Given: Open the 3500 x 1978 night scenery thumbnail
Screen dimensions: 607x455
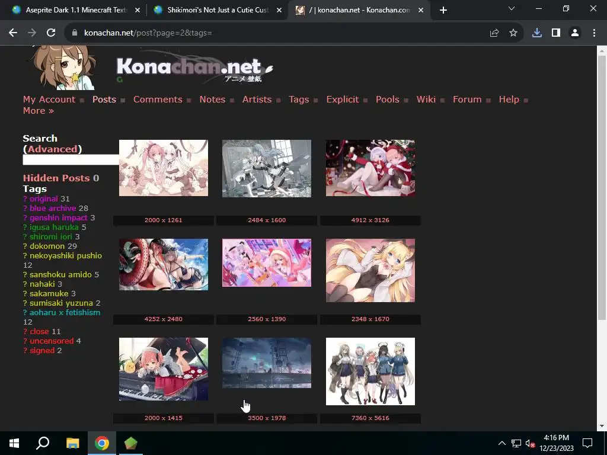Looking at the screenshot, I should pos(267,363).
